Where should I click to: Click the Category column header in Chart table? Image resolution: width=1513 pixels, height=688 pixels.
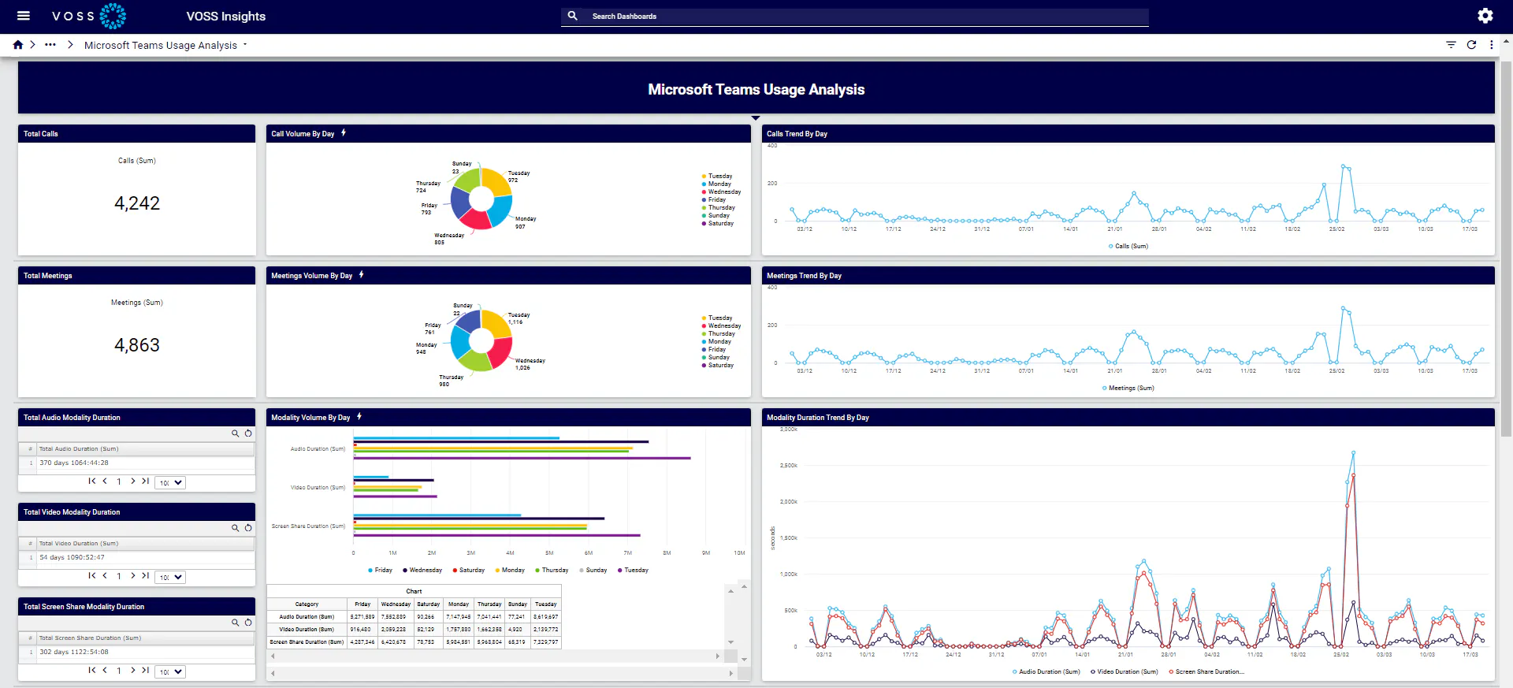[307, 604]
